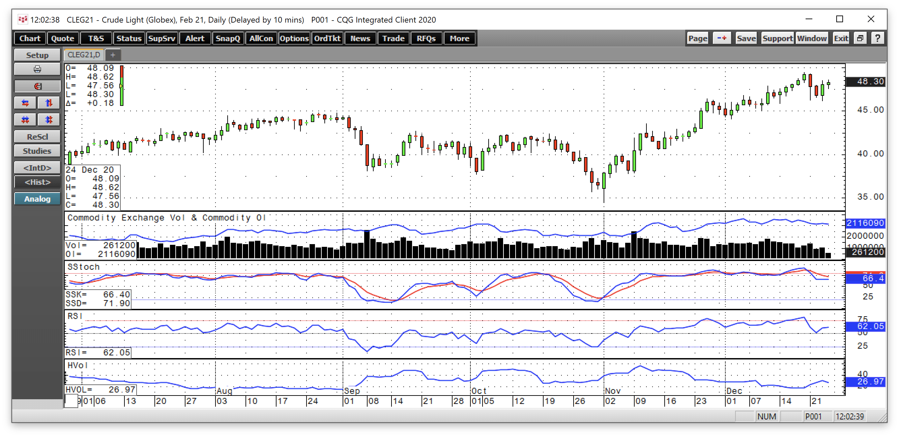Click the ReScl rescale button

(x=37, y=137)
